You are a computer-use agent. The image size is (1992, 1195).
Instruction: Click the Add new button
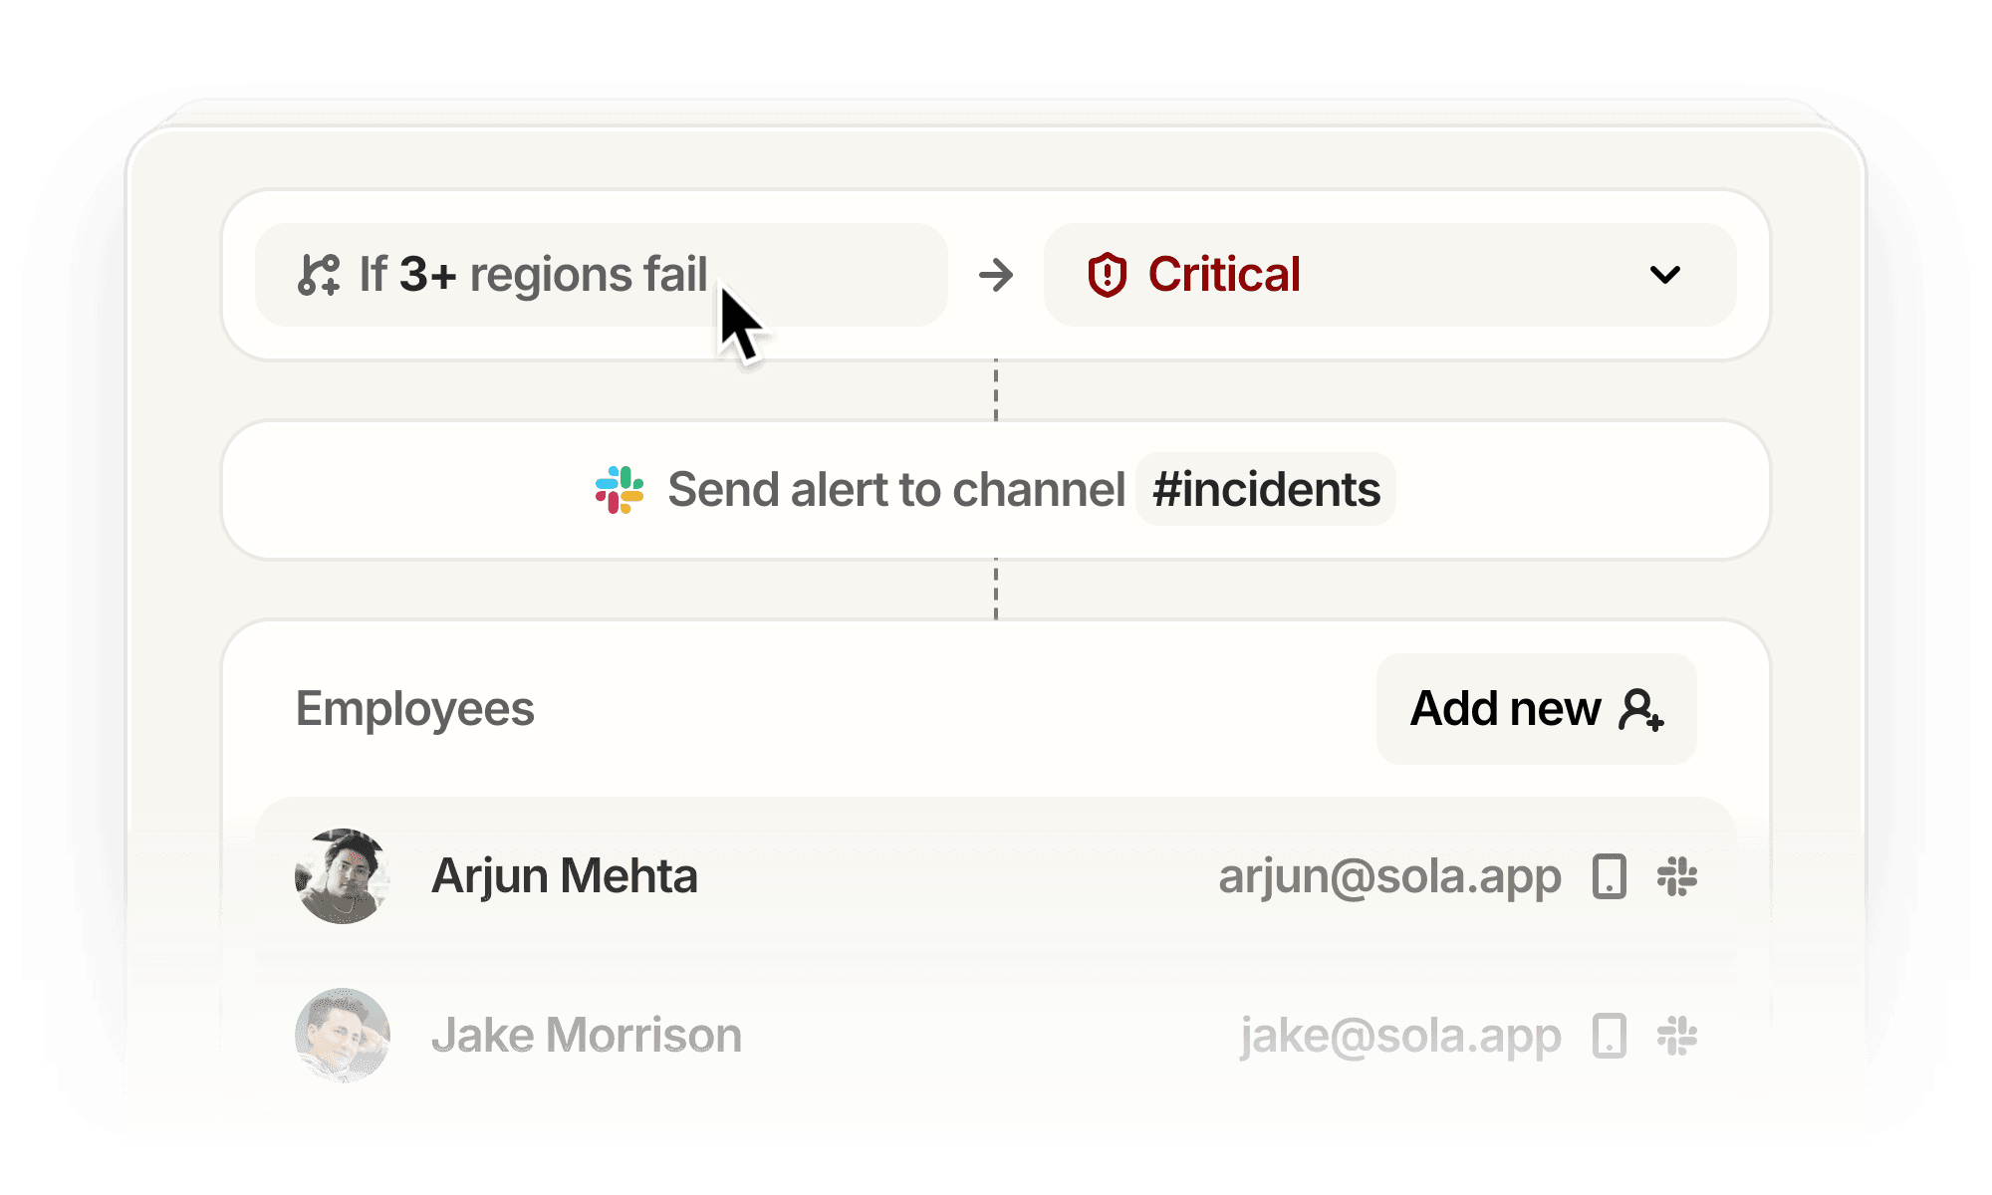pos(1537,709)
